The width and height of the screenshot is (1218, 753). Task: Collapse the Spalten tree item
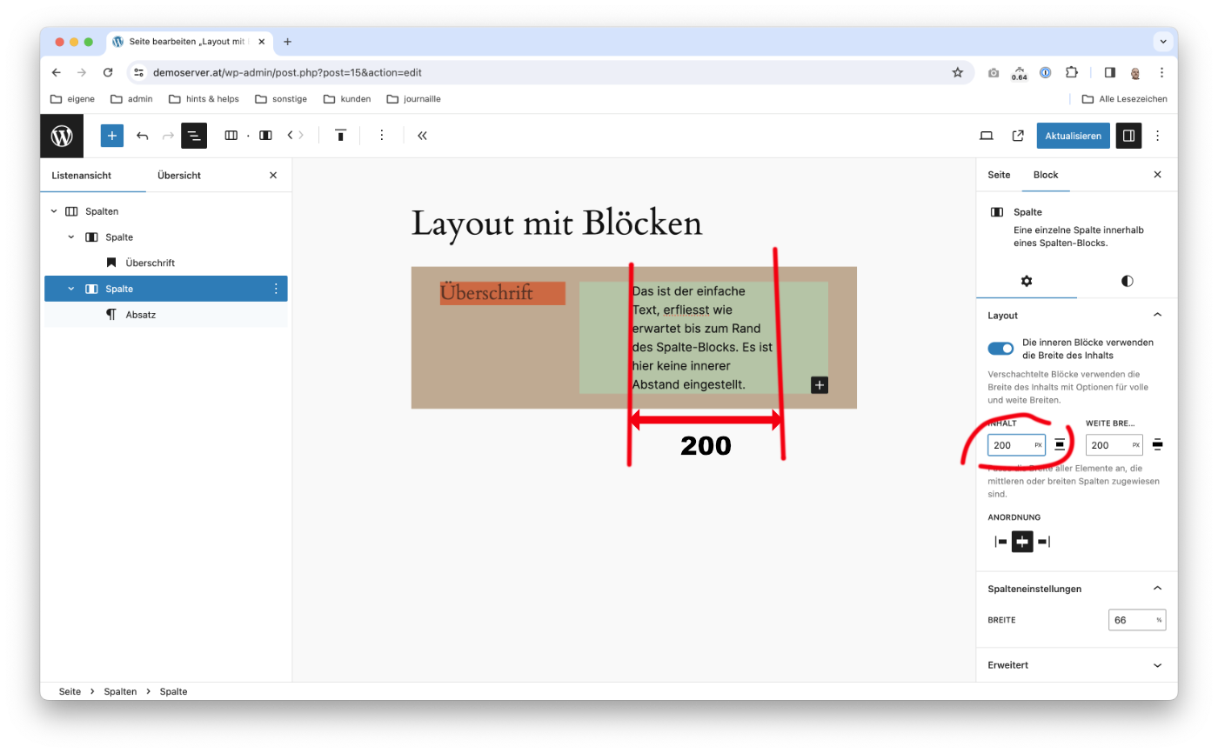(x=54, y=211)
